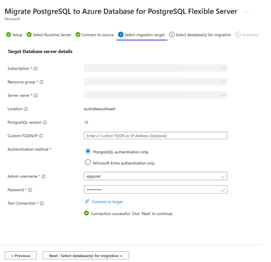The width and height of the screenshot is (271, 262).
Task: Expand the Server name dropdown
Action: coord(155,95)
